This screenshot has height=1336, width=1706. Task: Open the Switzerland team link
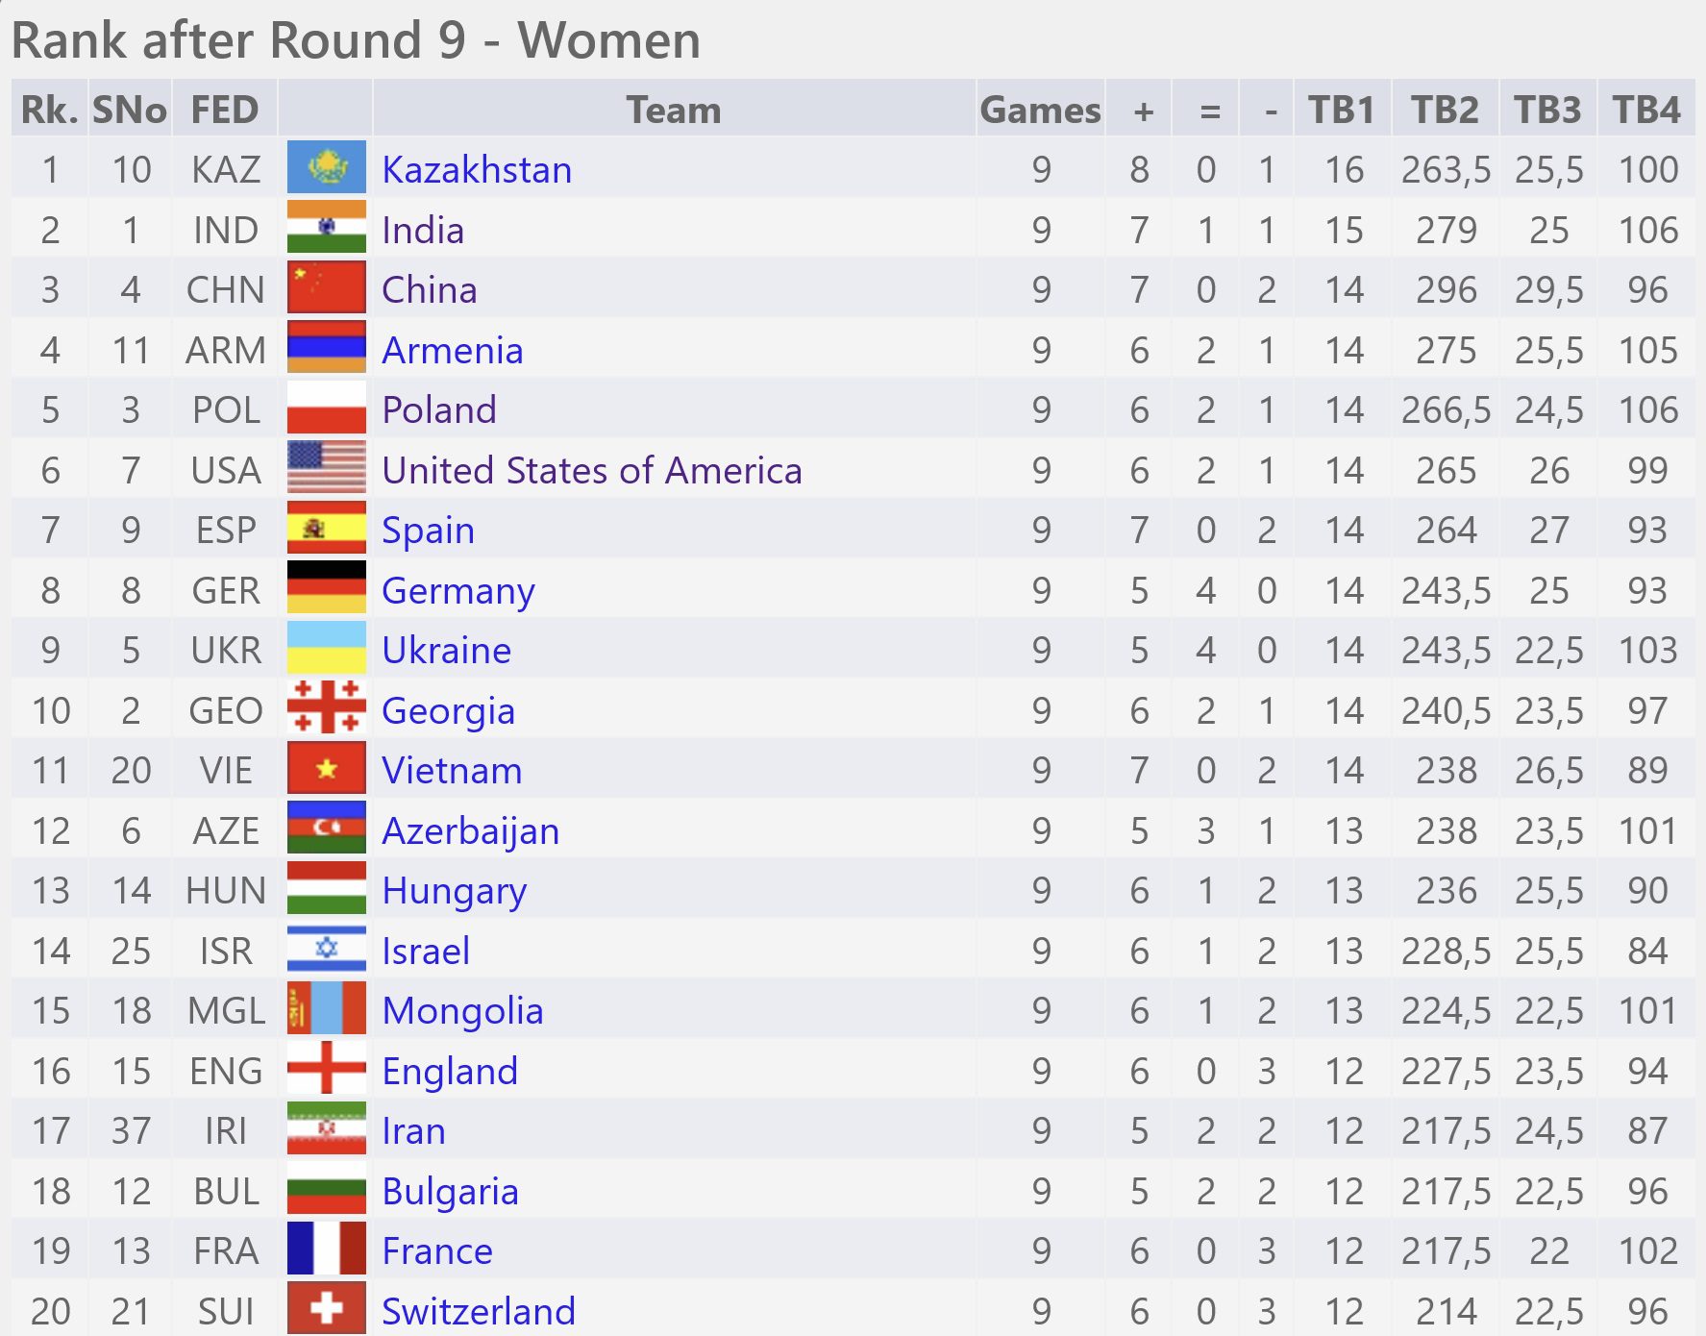click(x=478, y=1311)
